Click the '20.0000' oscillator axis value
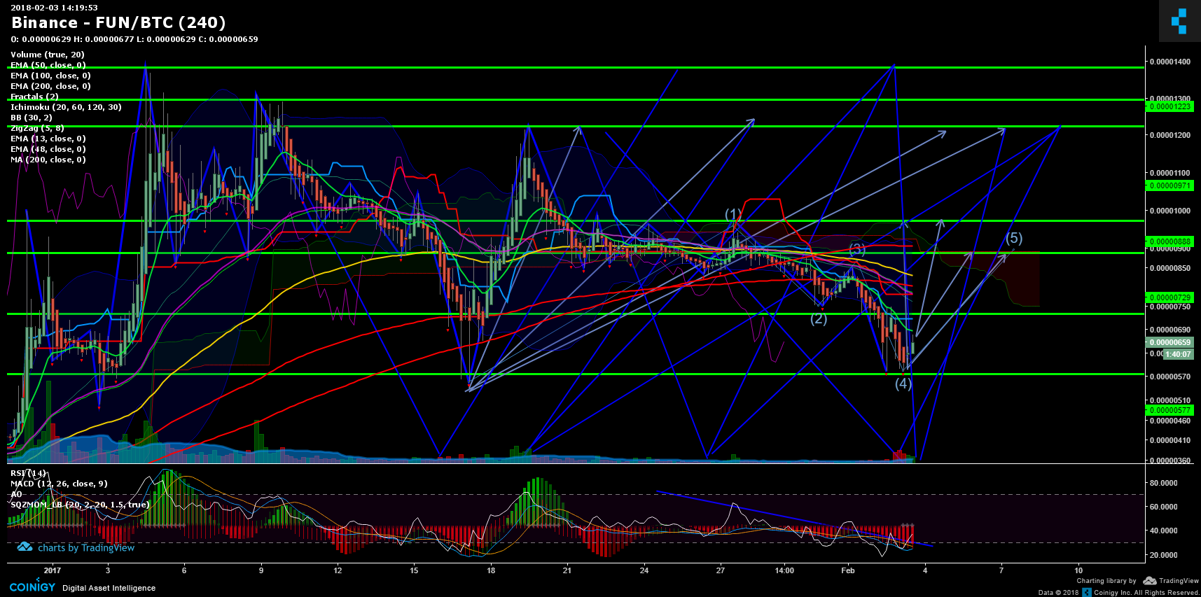This screenshot has width=1201, height=597. tap(1163, 555)
